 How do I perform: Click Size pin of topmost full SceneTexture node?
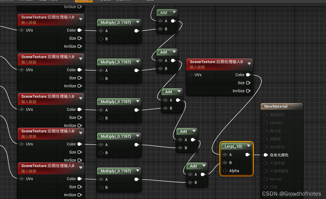79,38
